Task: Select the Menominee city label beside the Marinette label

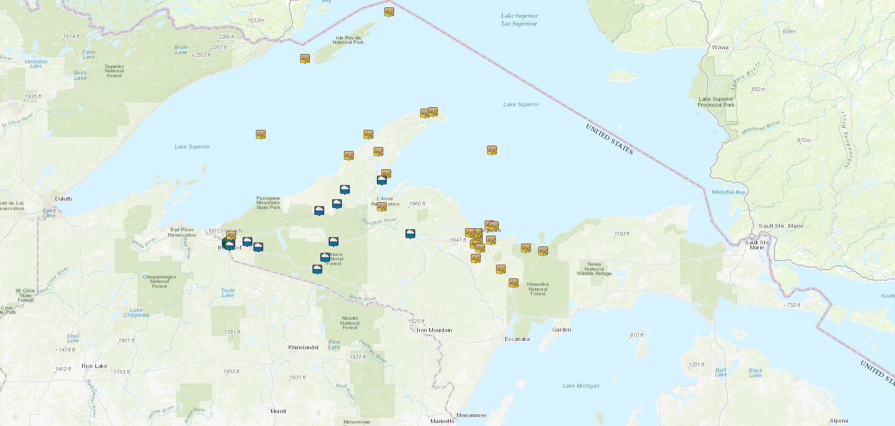Action: coord(471,415)
